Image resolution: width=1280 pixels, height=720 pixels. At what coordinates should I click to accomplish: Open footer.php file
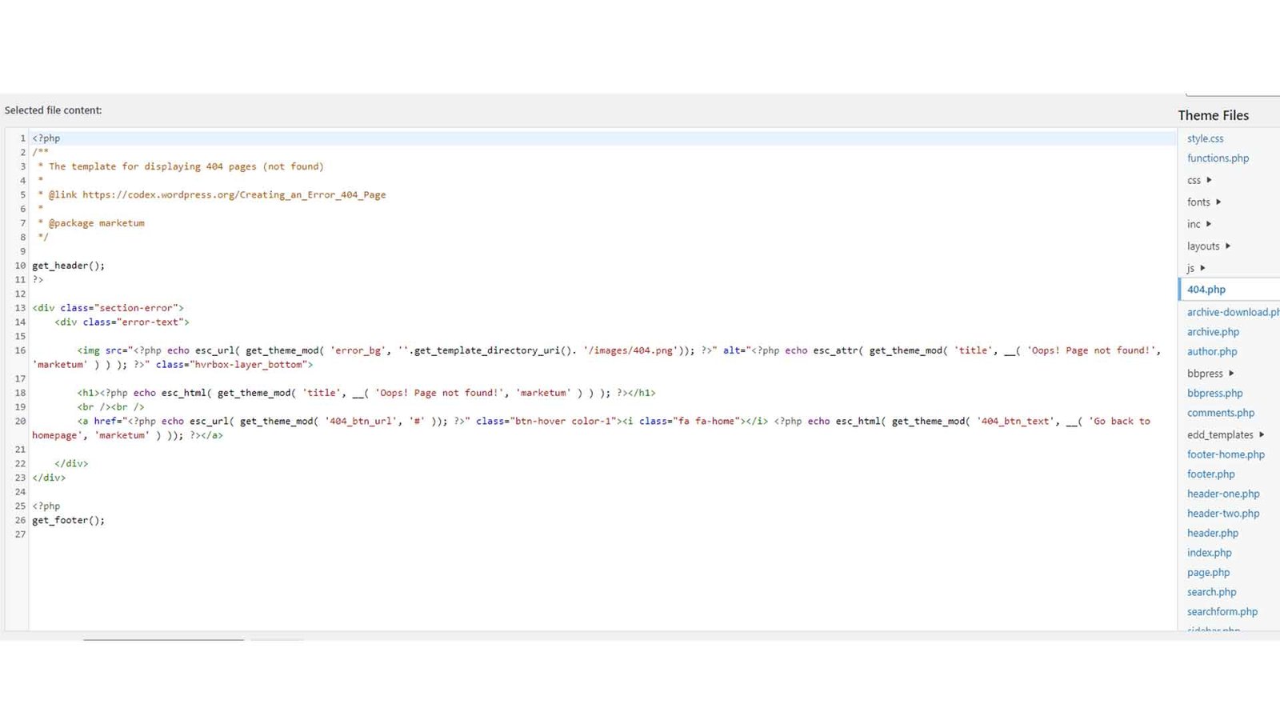tap(1210, 474)
